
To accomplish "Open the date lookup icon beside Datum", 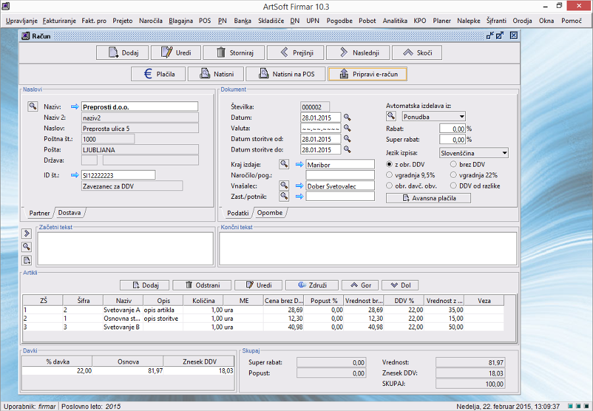I will [x=347, y=118].
